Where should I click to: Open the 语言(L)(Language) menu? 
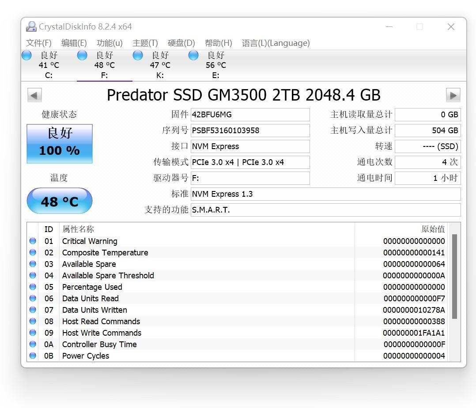(276, 43)
